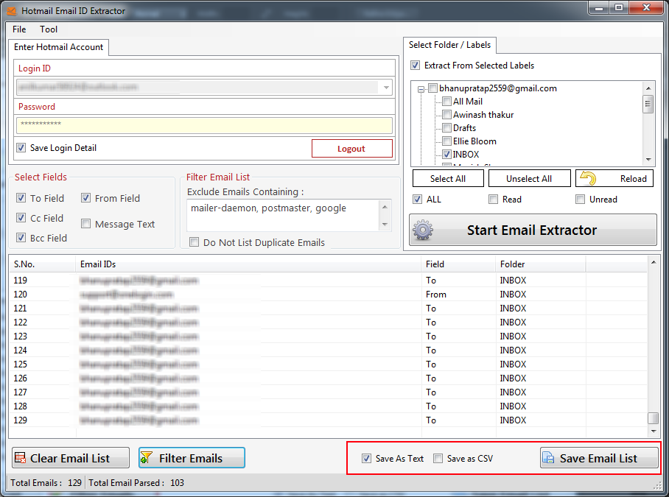Uncheck the INBOX folder checkbox
Viewport: 669px width, 497px height.
(446, 155)
